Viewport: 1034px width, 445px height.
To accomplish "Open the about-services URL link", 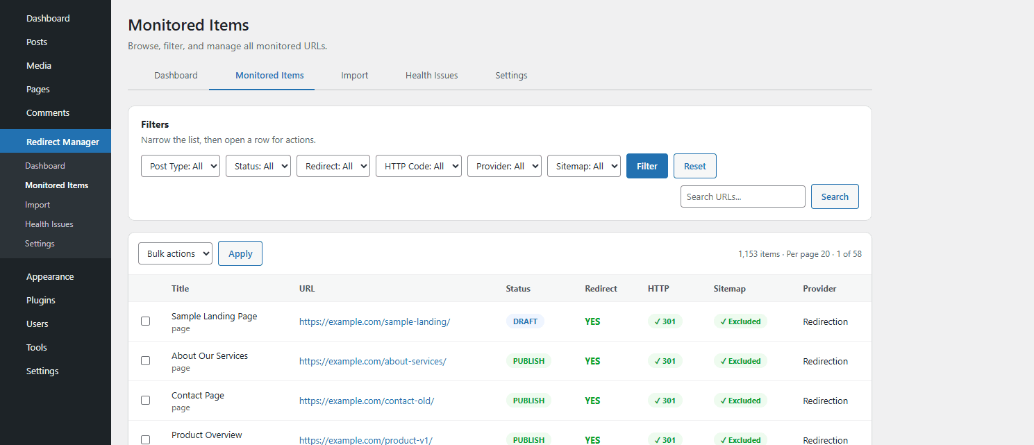I will point(373,361).
